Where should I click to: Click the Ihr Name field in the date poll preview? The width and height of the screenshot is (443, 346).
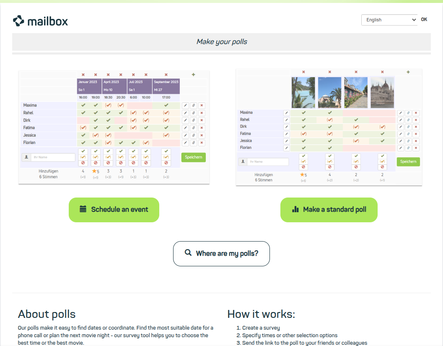tap(52, 157)
